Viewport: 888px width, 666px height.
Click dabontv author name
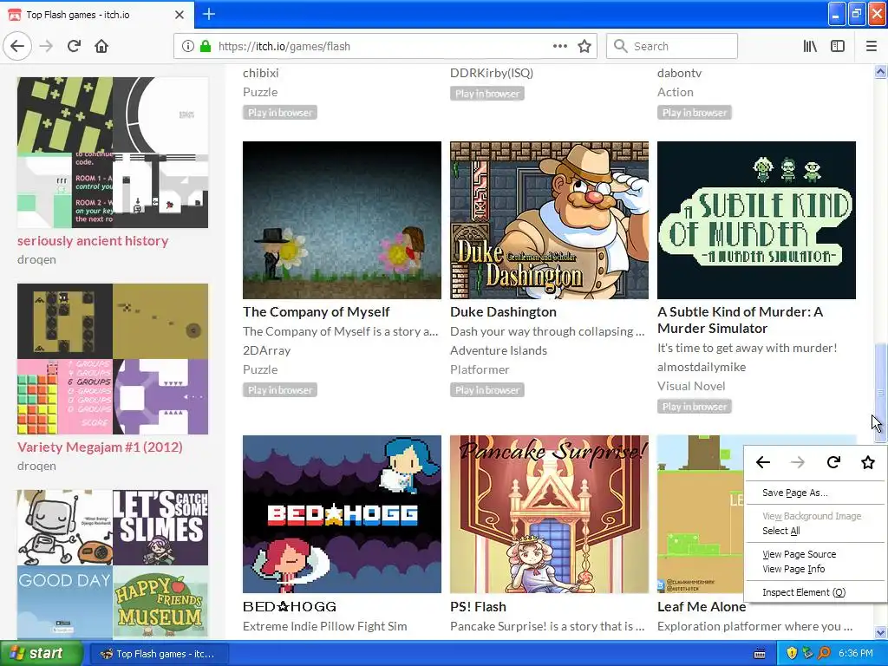tap(679, 73)
